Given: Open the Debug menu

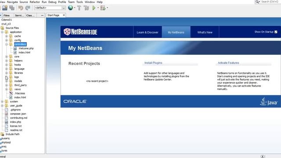Looking at the screenshot, I should pos(52,2).
